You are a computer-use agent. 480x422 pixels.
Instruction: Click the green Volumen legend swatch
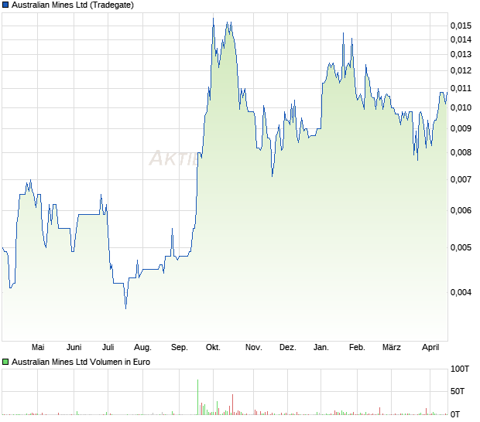[5, 362]
